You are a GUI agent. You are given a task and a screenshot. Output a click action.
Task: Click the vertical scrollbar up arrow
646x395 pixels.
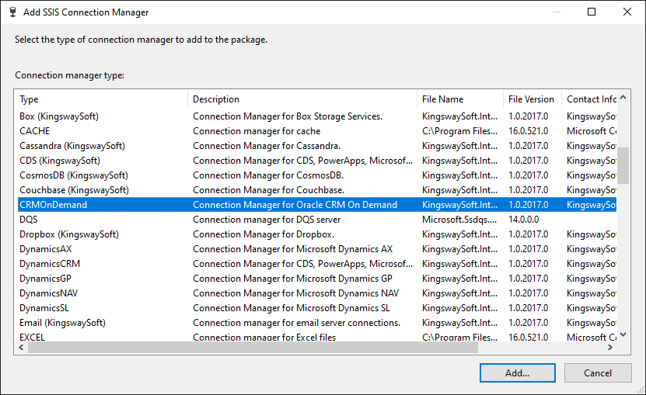pyautogui.click(x=623, y=97)
